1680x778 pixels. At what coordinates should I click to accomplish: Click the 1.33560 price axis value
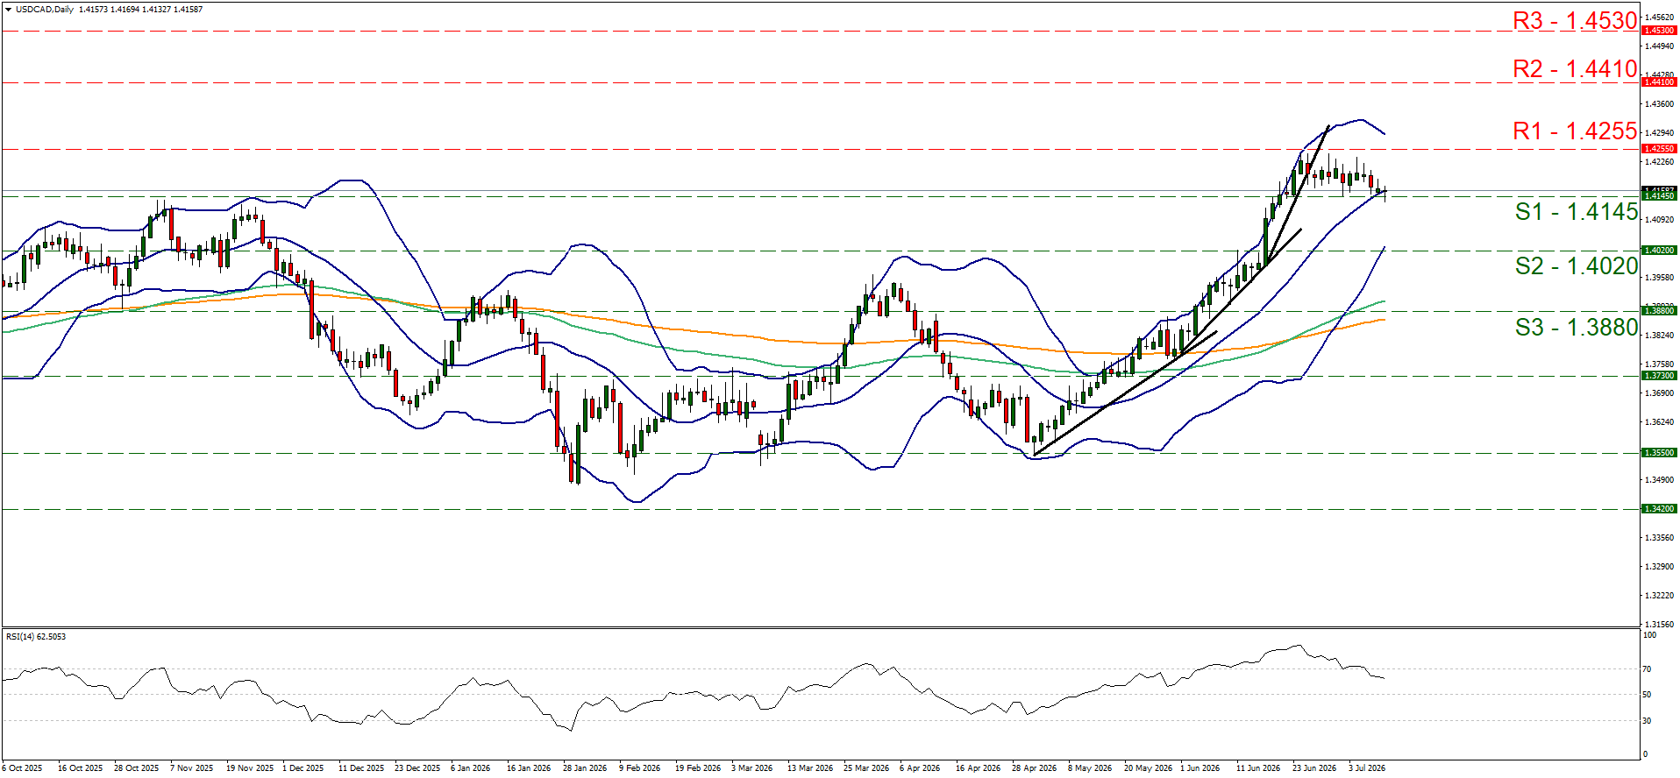1660,538
